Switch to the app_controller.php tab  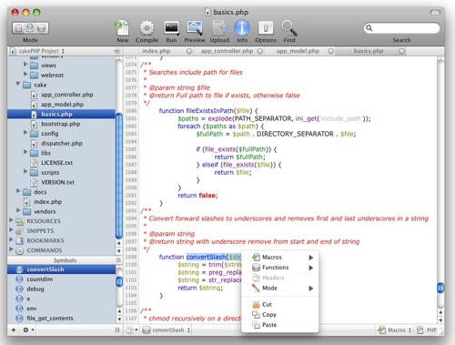click(227, 51)
